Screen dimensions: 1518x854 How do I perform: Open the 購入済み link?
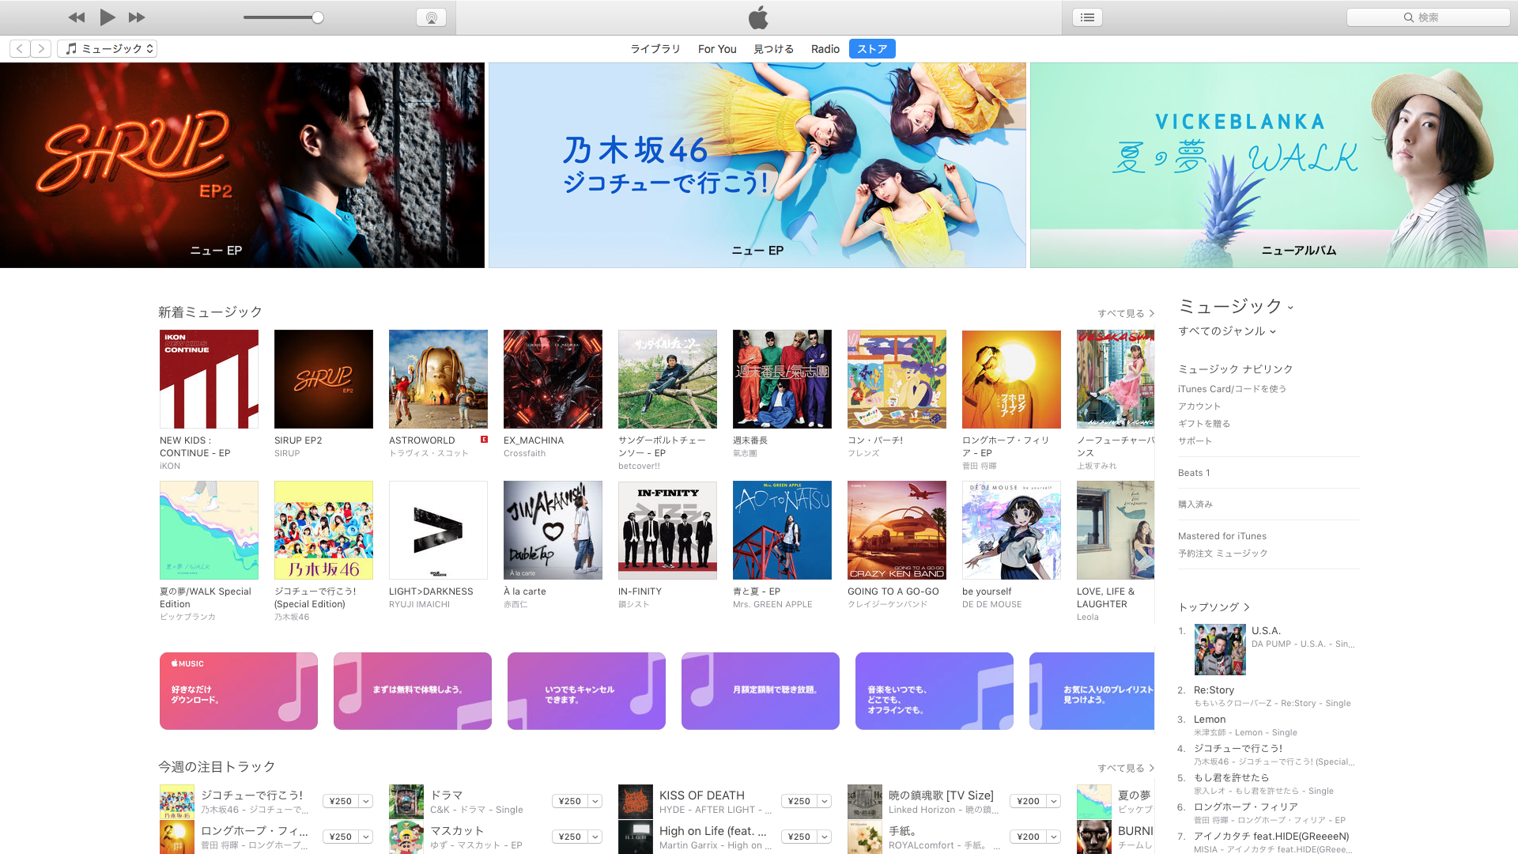coord(1195,504)
